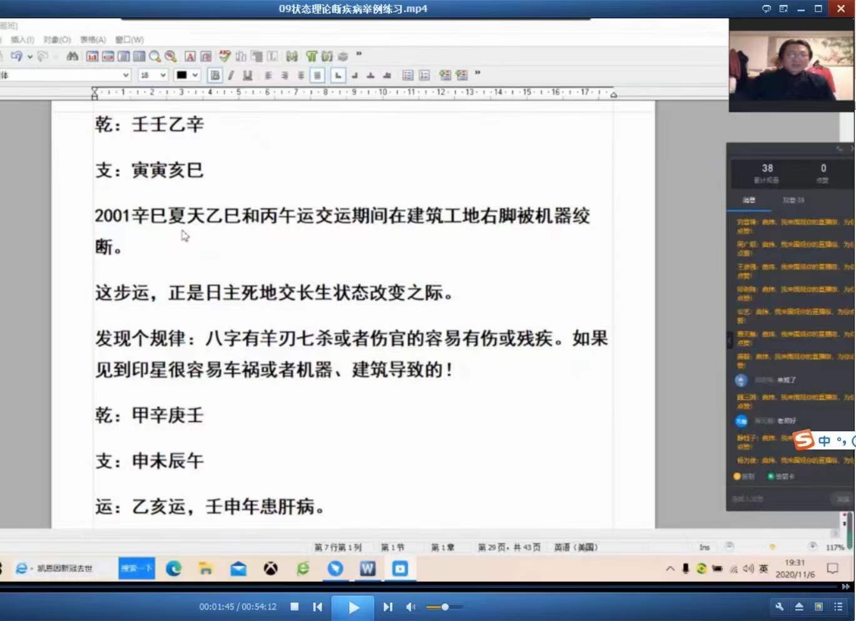
Task: Open Microsoft Edge from the taskbar
Action: coord(173,568)
